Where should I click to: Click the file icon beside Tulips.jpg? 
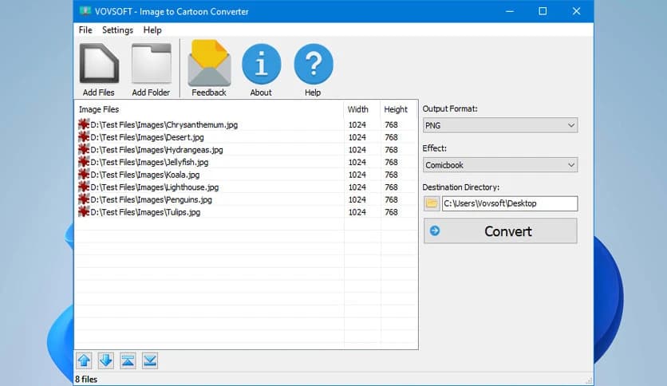[x=84, y=211]
